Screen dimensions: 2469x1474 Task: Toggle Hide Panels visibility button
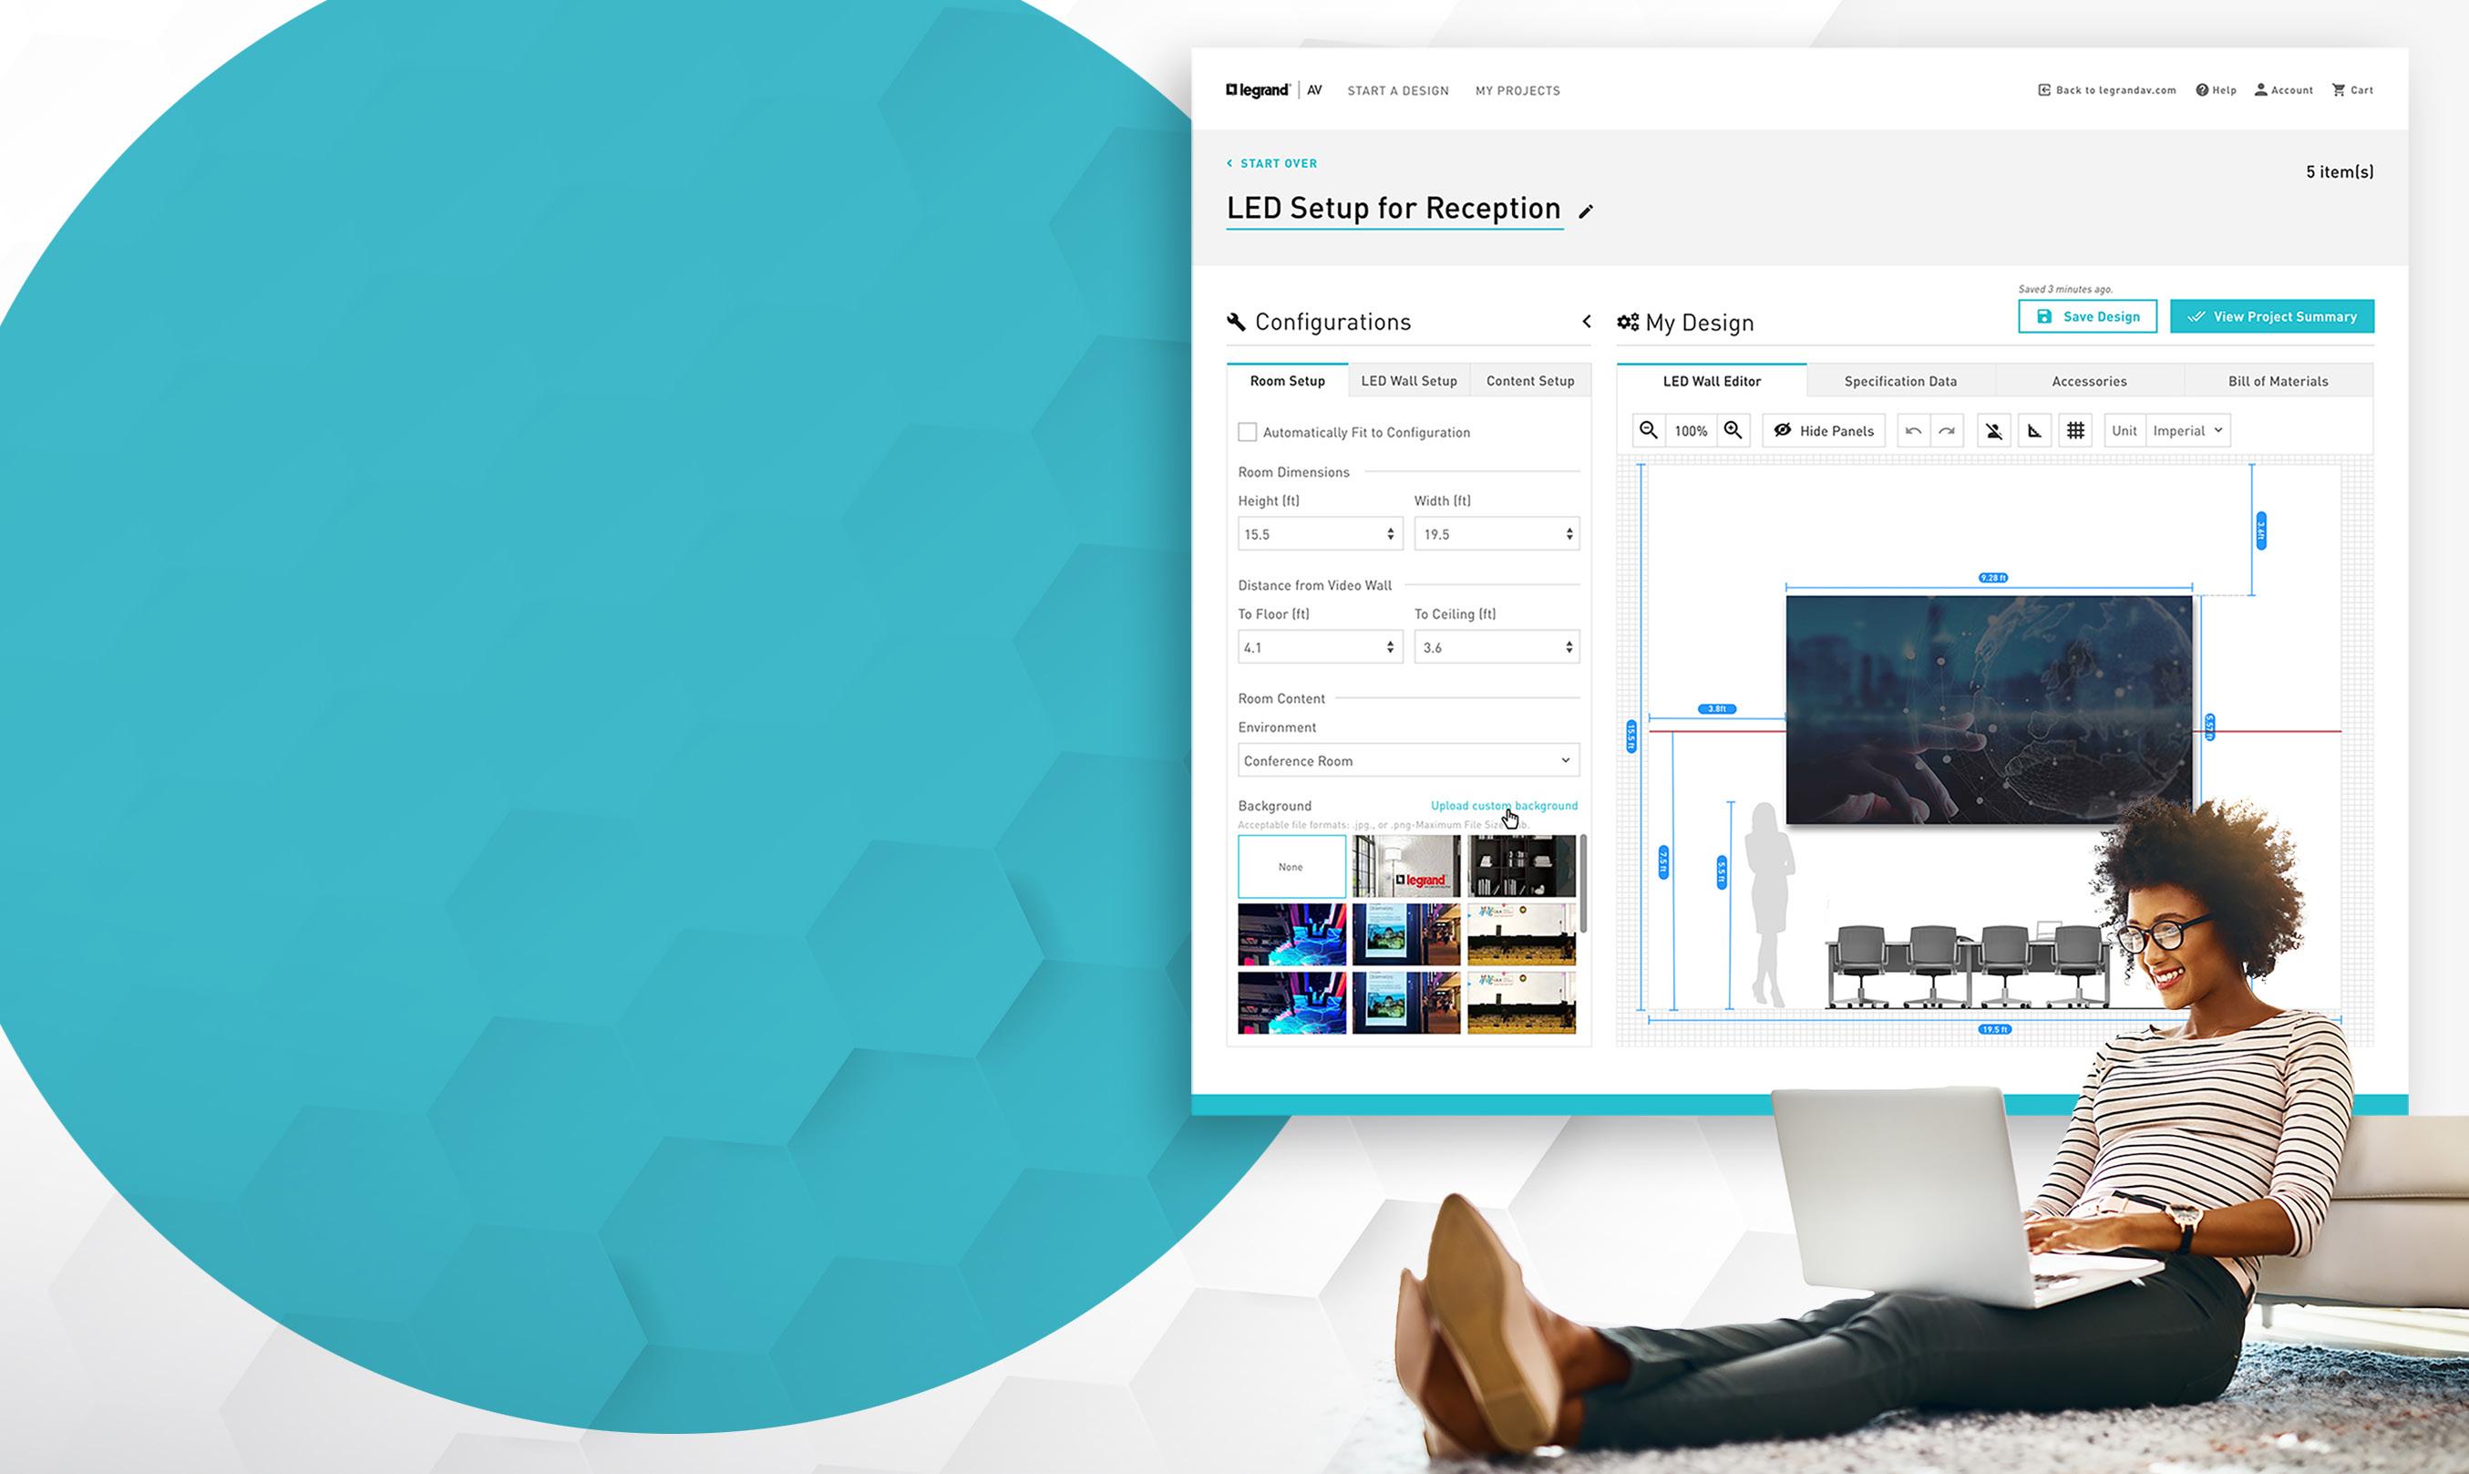(x=1823, y=431)
